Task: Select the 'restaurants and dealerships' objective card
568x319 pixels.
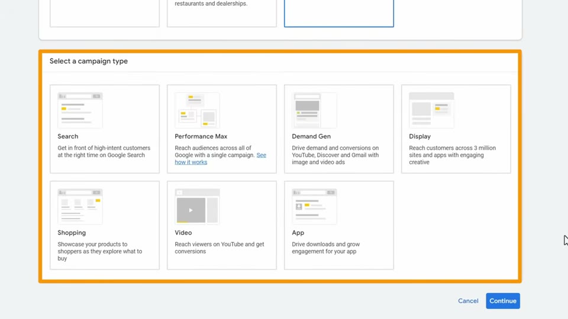Action: pyautogui.click(x=222, y=14)
